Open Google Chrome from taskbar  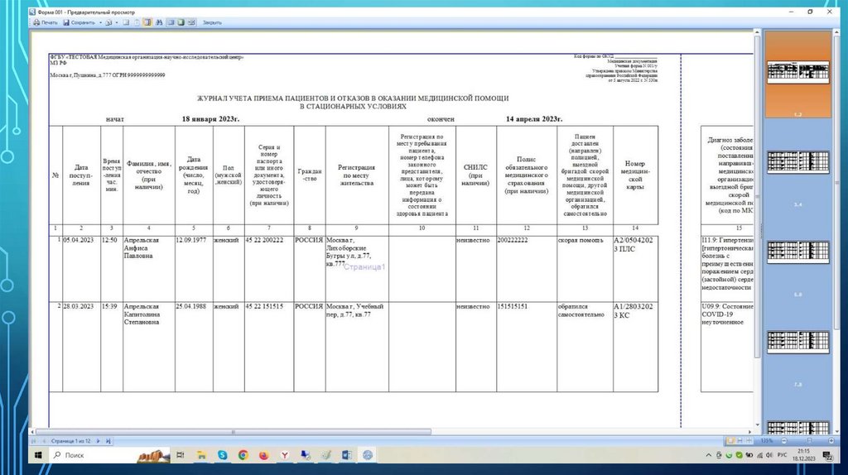(243, 455)
